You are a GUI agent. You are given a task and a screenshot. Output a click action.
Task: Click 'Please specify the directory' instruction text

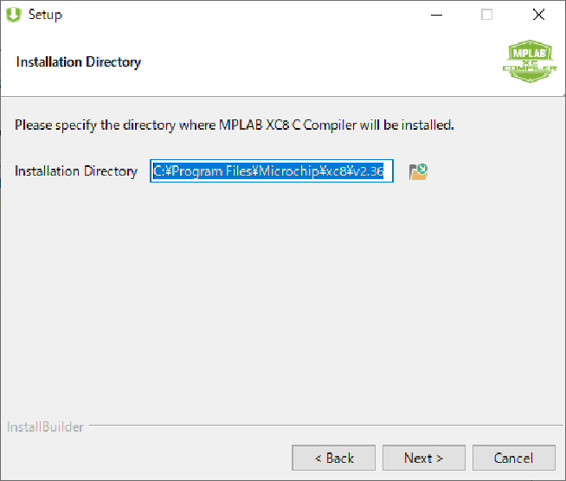[x=235, y=125]
